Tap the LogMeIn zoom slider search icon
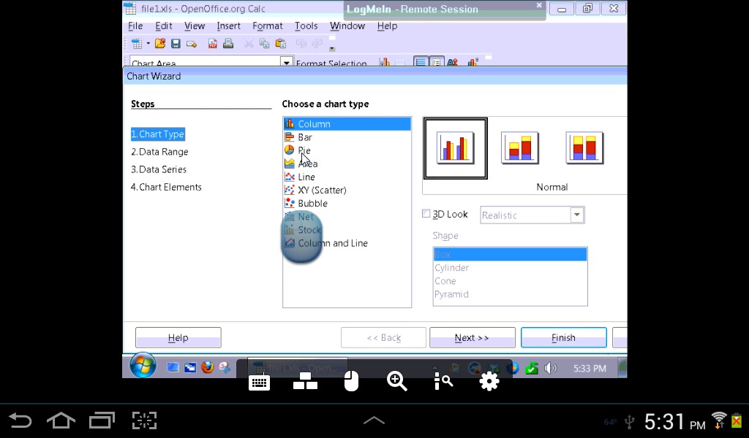The width and height of the screenshot is (749, 438). point(443,381)
